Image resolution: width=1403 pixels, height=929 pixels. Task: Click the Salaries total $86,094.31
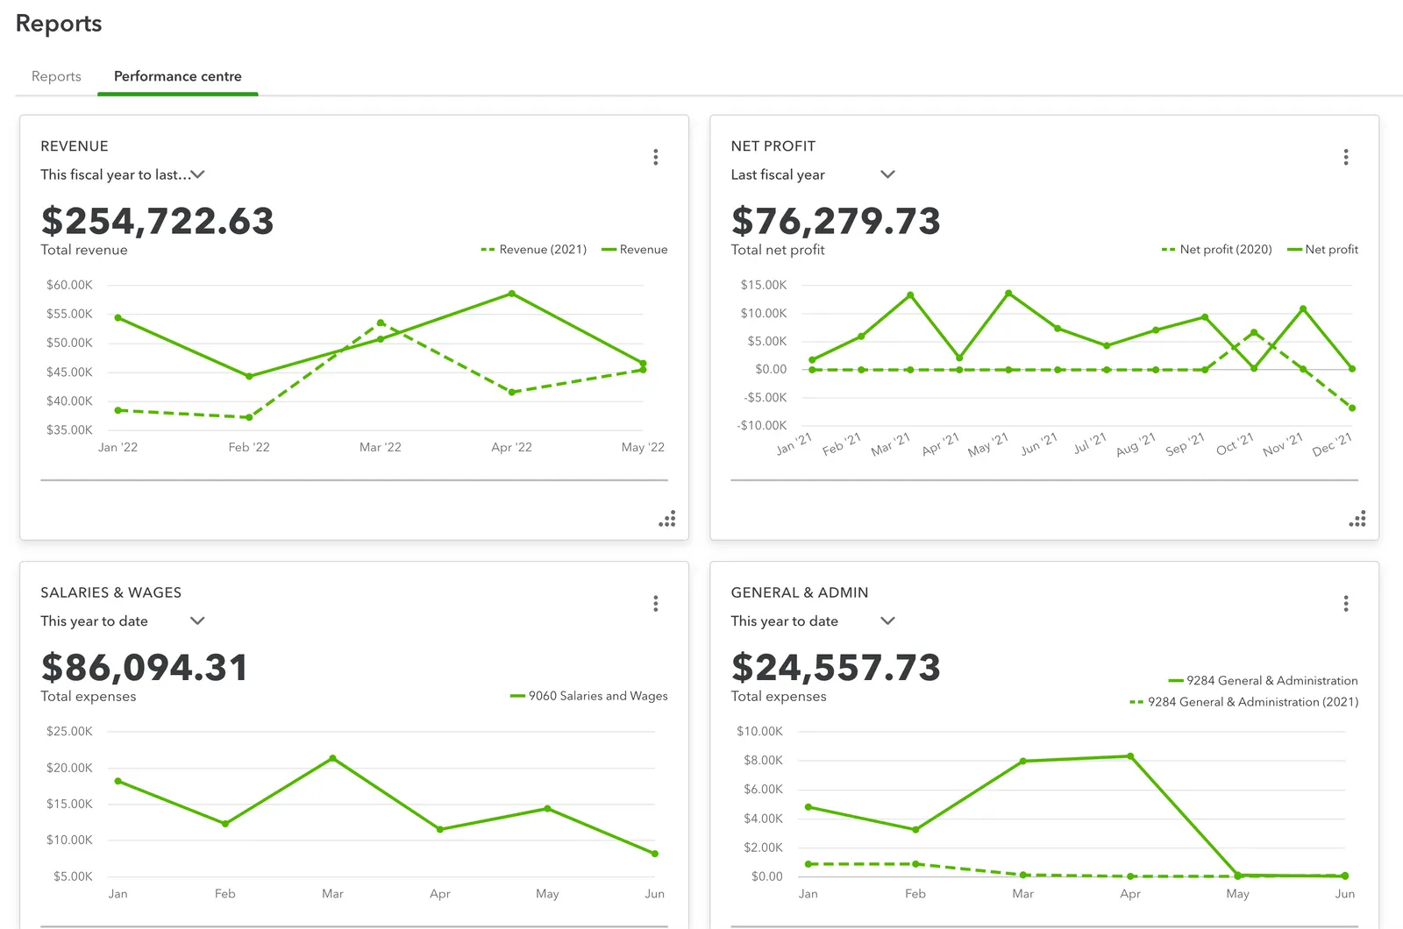(x=145, y=668)
